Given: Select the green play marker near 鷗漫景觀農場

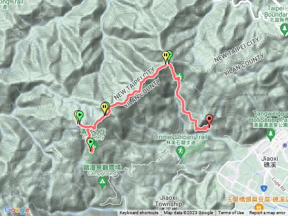Looking at the screenshot, I should (x=90, y=144).
